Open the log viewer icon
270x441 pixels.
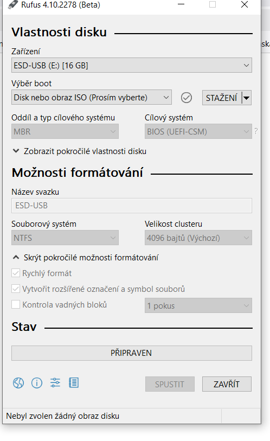click(x=74, y=382)
